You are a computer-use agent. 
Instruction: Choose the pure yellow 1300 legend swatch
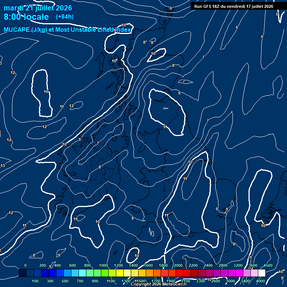(120, 273)
